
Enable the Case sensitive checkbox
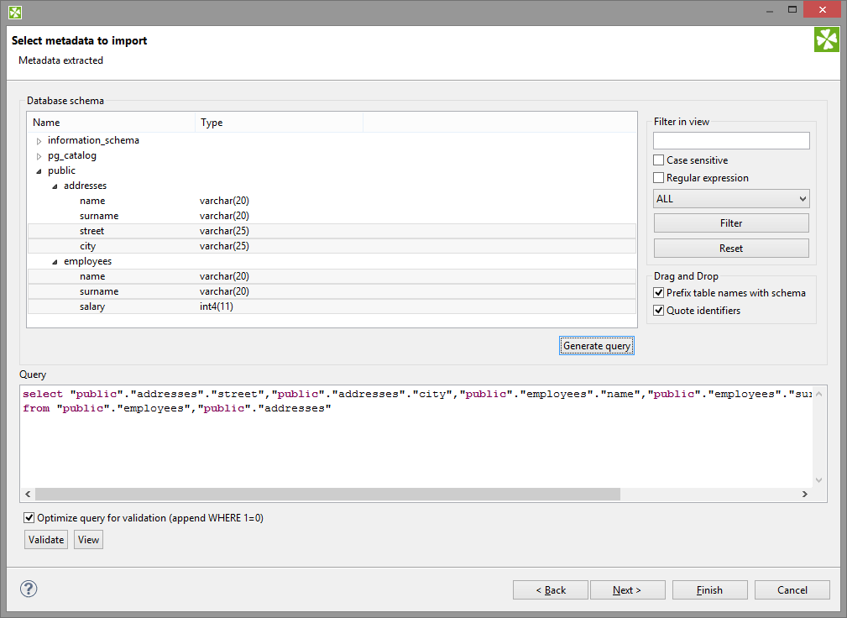(659, 160)
